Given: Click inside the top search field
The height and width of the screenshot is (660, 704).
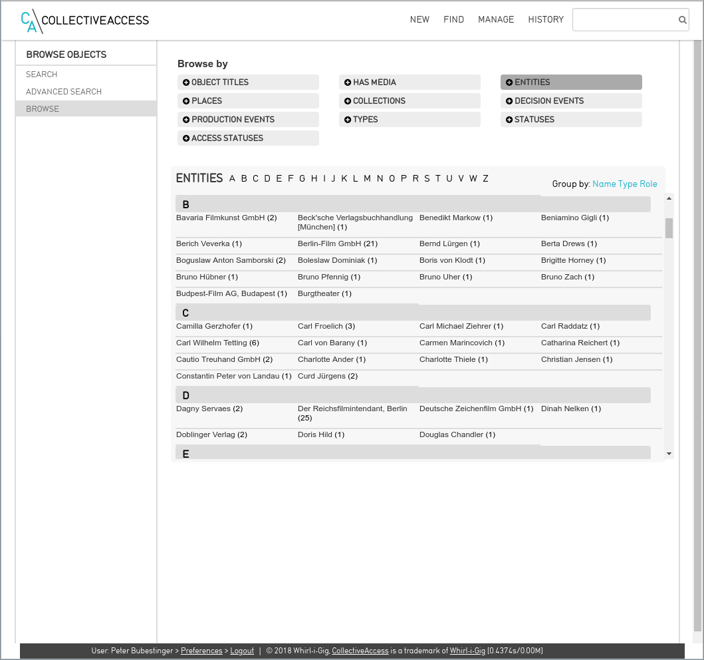Looking at the screenshot, I should (624, 20).
